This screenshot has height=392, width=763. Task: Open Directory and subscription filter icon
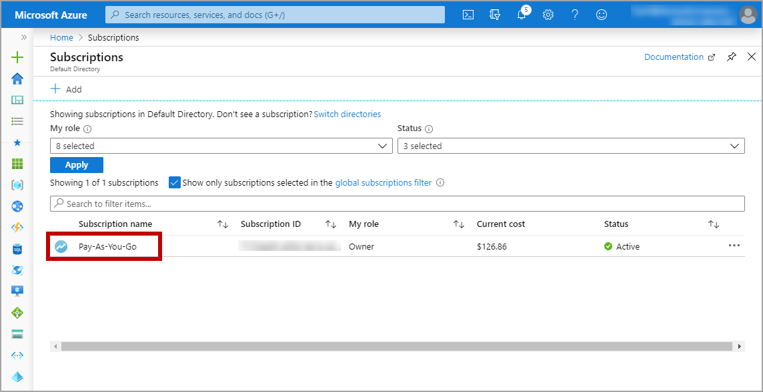coord(495,15)
